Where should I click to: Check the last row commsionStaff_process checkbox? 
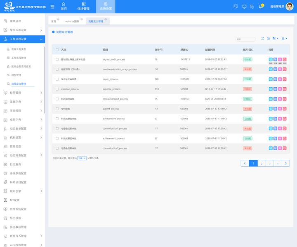point(57,148)
